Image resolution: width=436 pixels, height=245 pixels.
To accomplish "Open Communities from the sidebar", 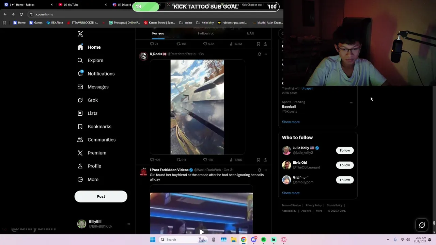I will (96, 140).
